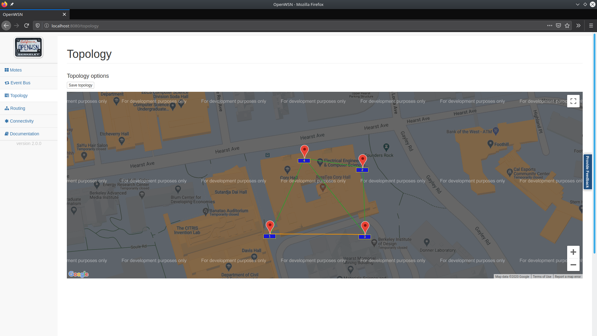The width and height of the screenshot is (597, 336).
Task: Open page actions three-dot menu
Action: point(550,26)
